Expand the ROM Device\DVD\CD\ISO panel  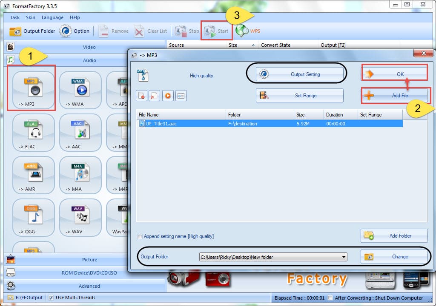tap(67, 273)
